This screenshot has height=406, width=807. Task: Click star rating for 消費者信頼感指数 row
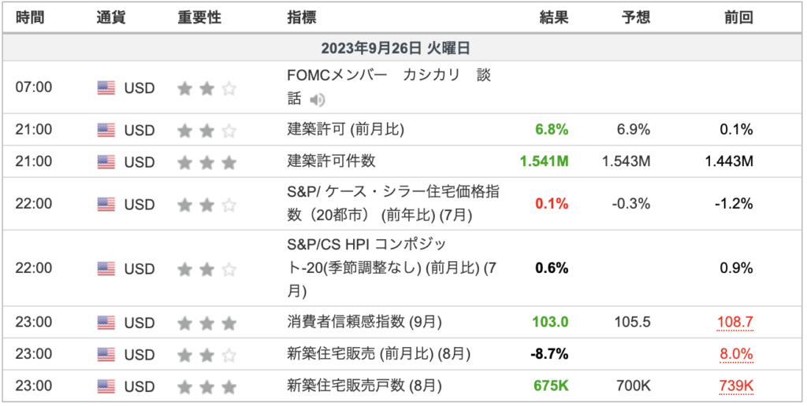click(206, 323)
